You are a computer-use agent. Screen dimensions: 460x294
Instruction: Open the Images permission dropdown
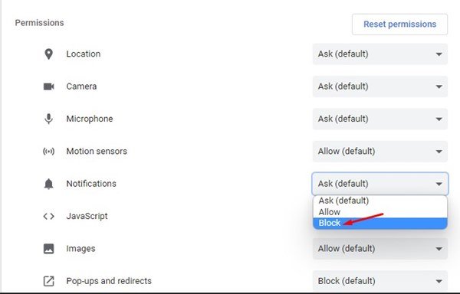click(x=380, y=249)
